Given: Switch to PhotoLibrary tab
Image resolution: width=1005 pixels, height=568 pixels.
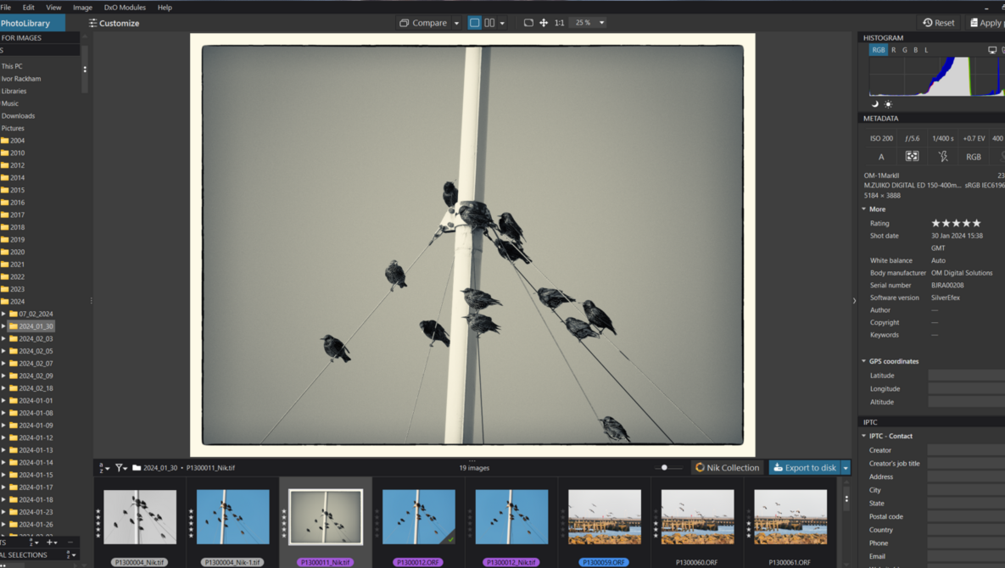Looking at the screenshot, I should pyautogui.click(x=32, y=23).
